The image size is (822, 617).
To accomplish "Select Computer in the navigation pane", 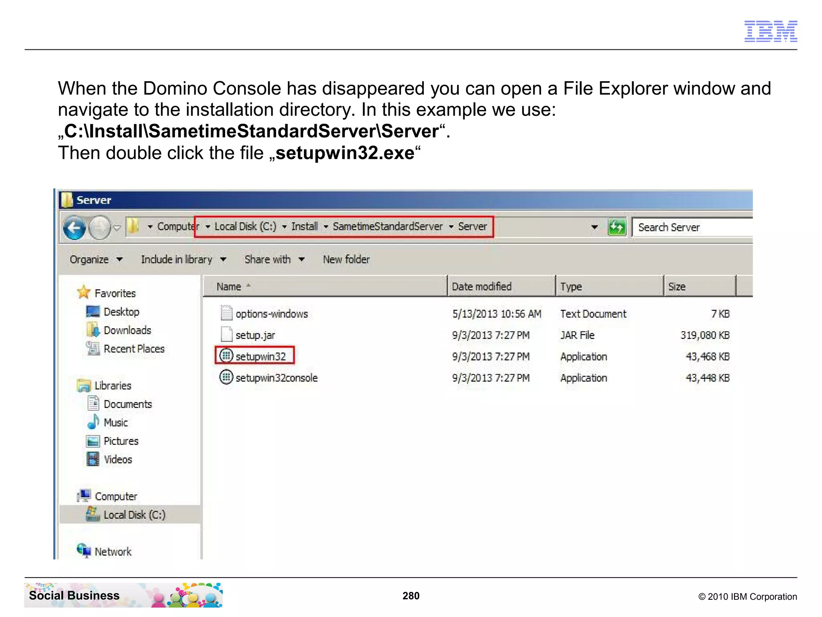I will pos(116,497).
